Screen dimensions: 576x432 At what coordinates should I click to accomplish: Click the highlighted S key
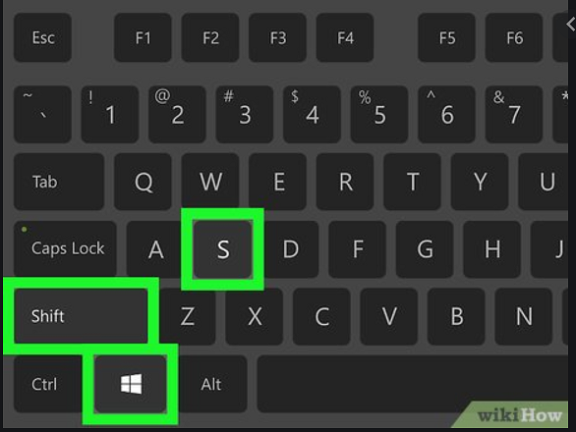click(222, 249)
